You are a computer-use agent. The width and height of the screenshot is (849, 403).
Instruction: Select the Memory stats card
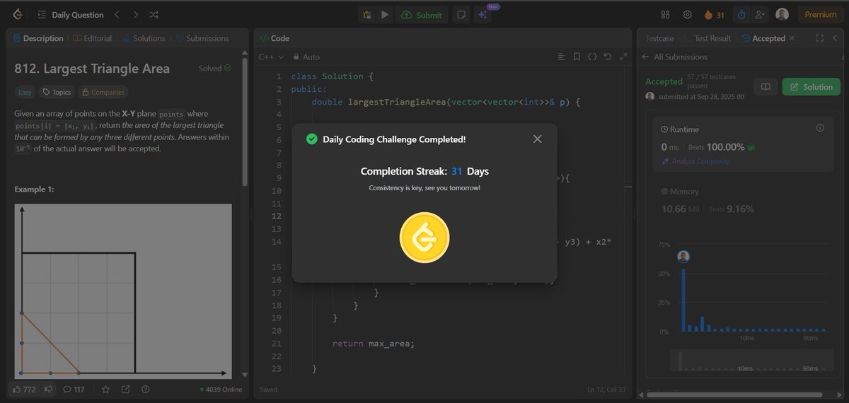(x=744, y=201)
